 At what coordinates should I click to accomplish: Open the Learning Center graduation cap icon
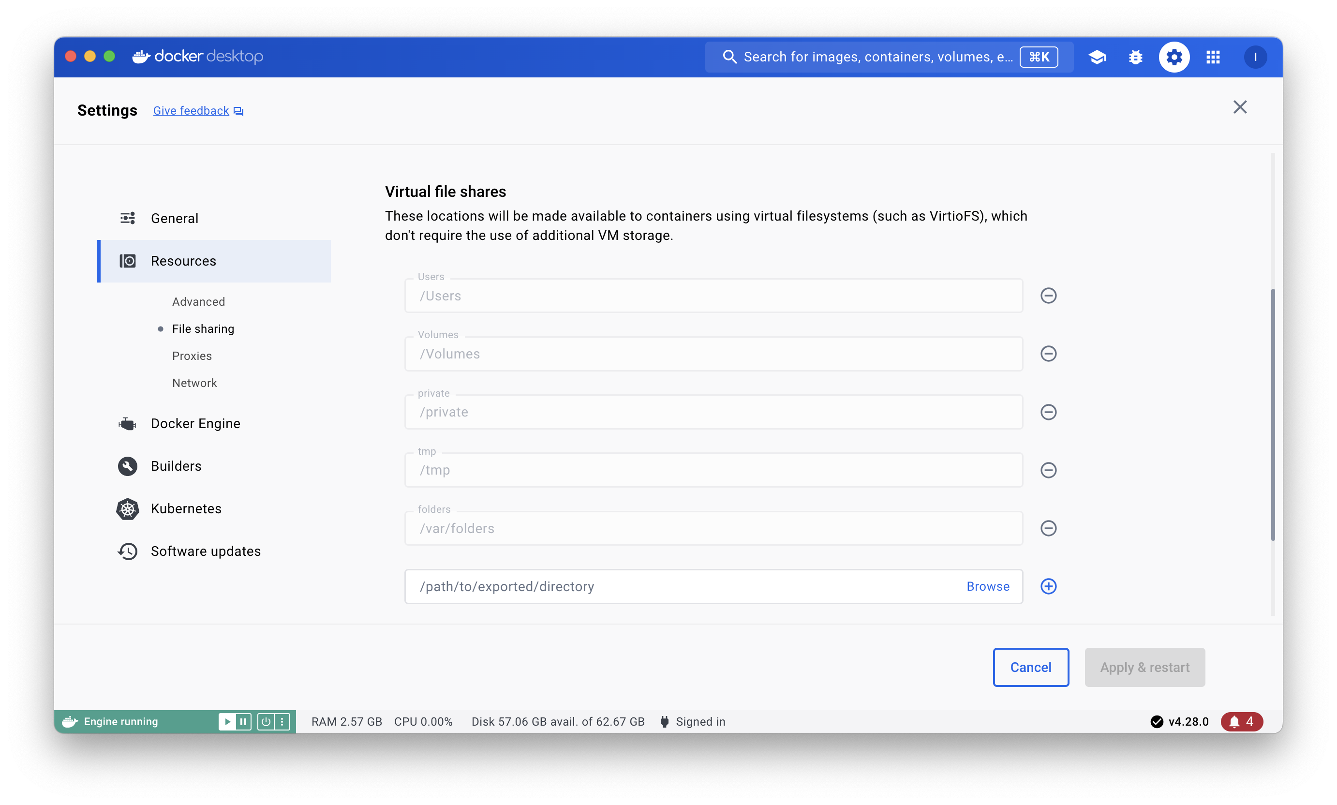pyautogui.click(x=1097, y=57)
